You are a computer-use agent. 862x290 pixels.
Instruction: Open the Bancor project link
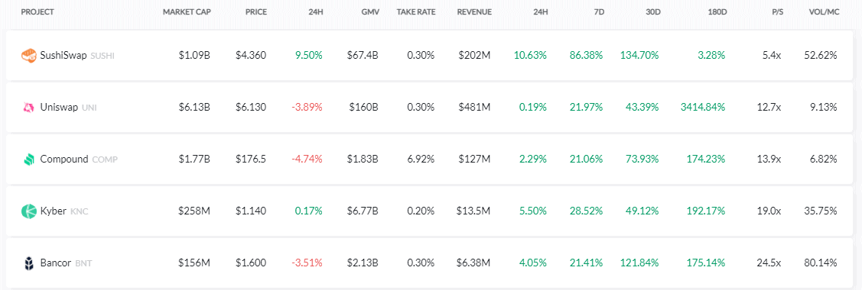[56, 263]
